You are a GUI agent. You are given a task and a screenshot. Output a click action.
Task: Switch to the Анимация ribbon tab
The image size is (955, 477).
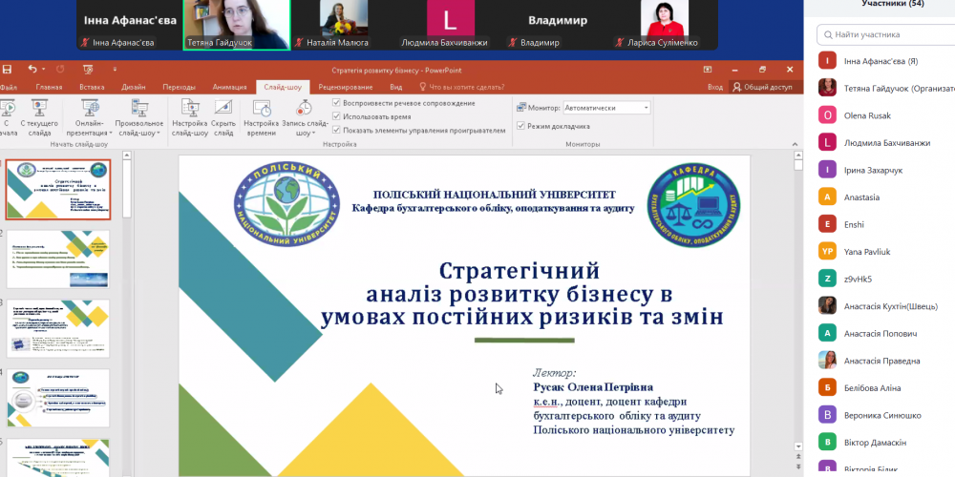229,87
